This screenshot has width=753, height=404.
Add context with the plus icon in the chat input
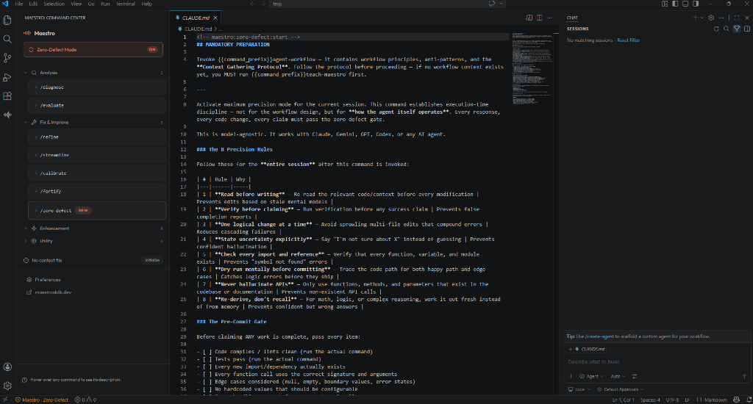[x=571, y=376]
